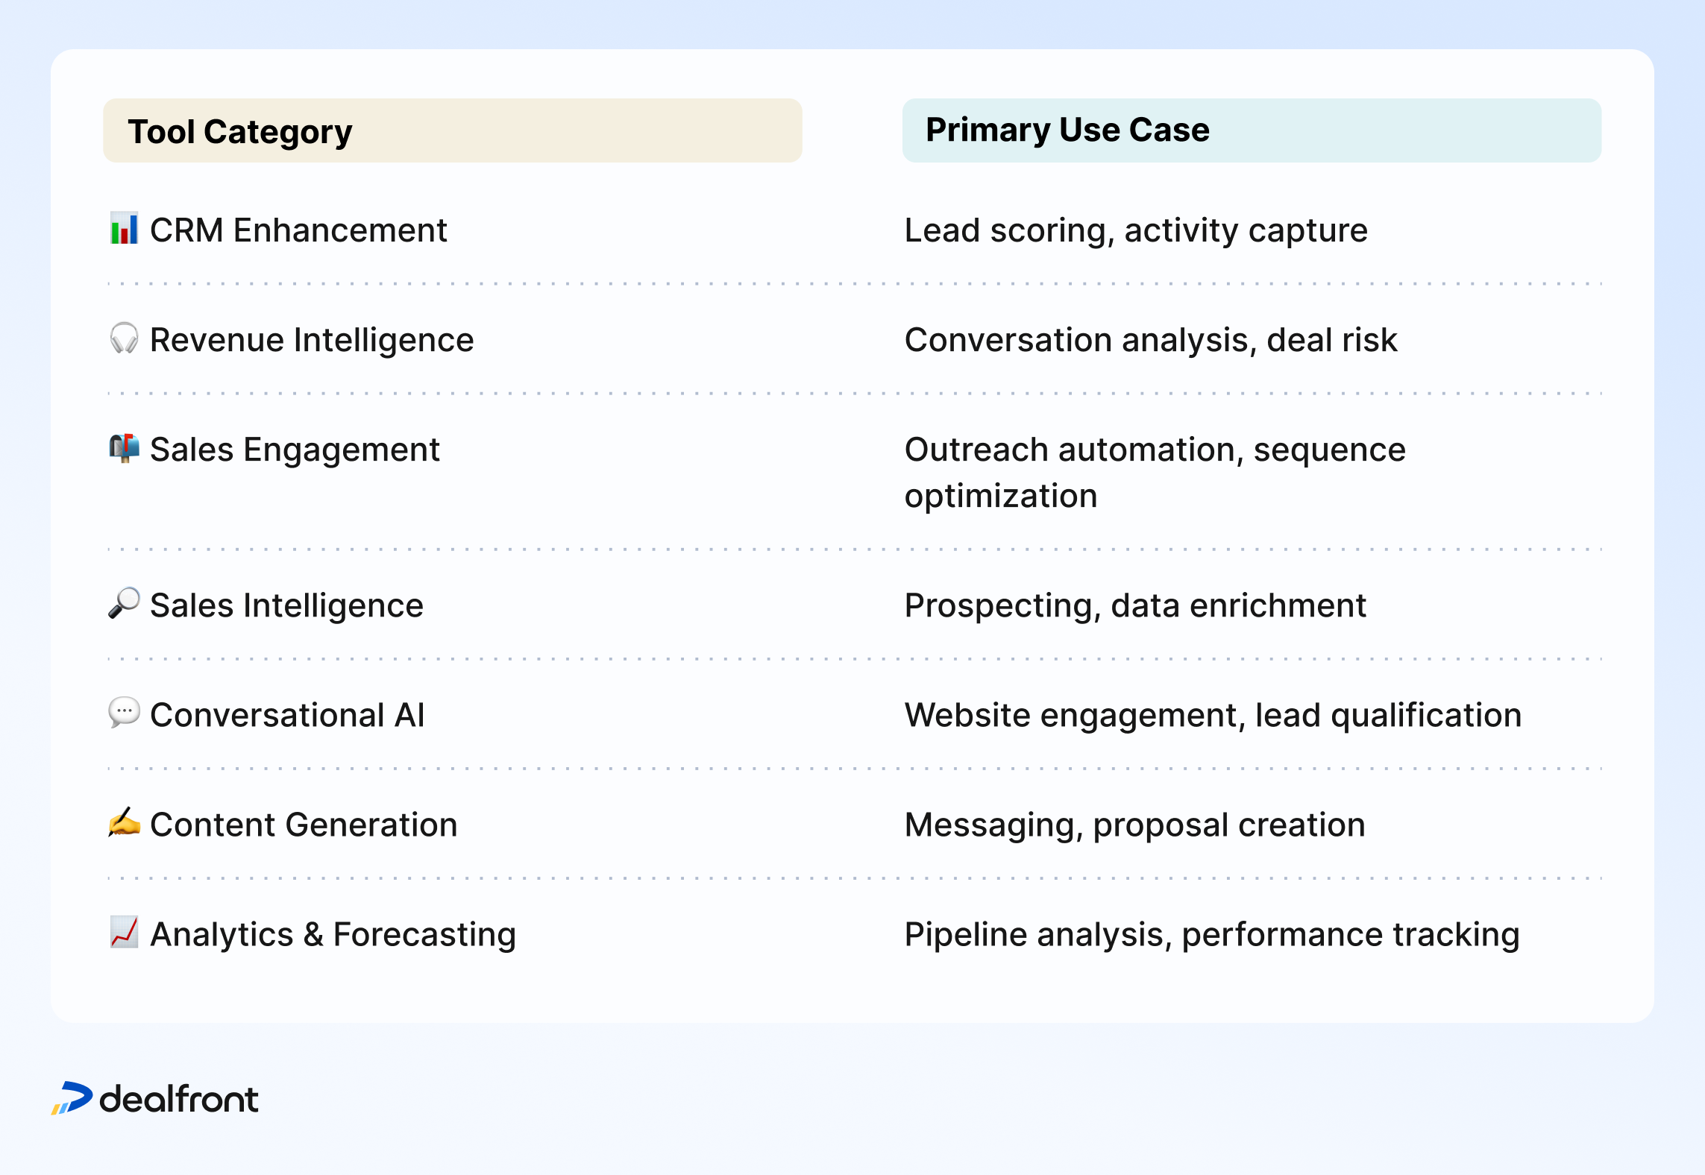This screenshot has width=1705, height=1175.
Task: Click the dealfront logo icon
Action: point(72,1098)
